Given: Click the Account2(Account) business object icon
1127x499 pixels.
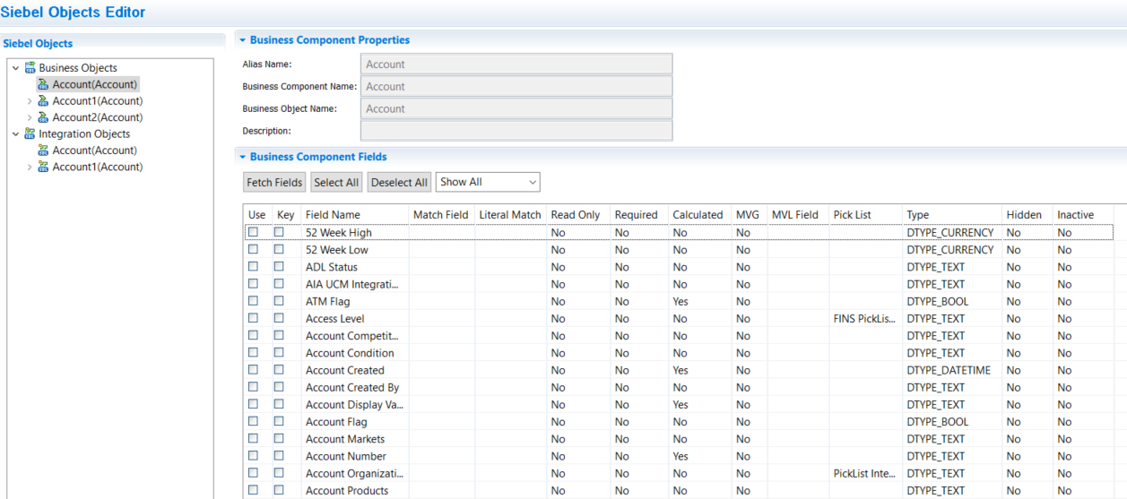Looking at the screenshot, I should (43, 117).
